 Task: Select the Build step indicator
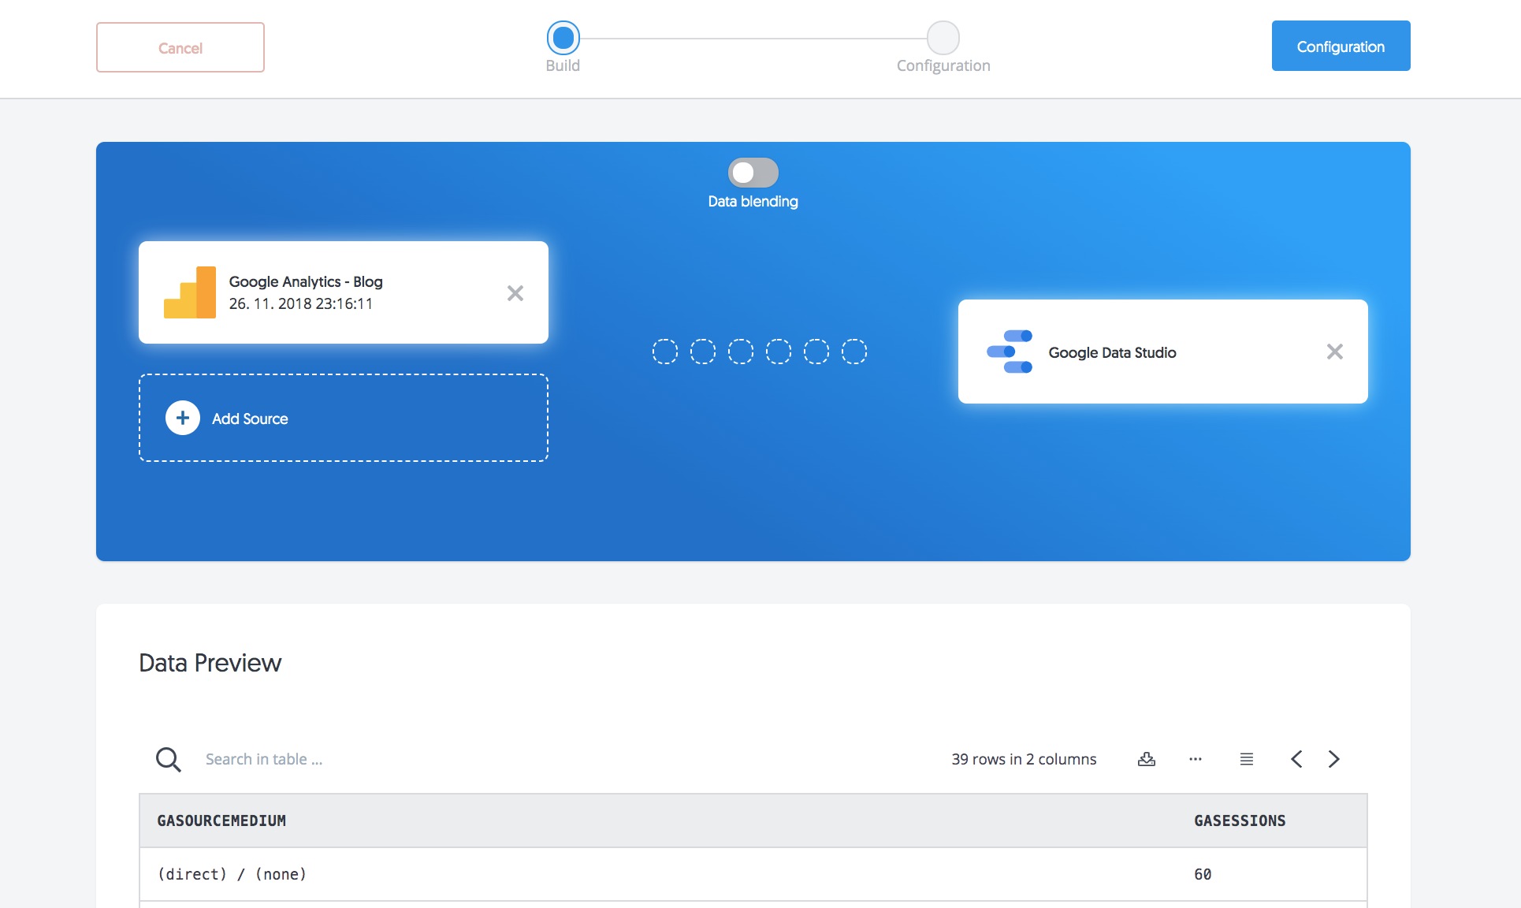(x=563, y=38)
